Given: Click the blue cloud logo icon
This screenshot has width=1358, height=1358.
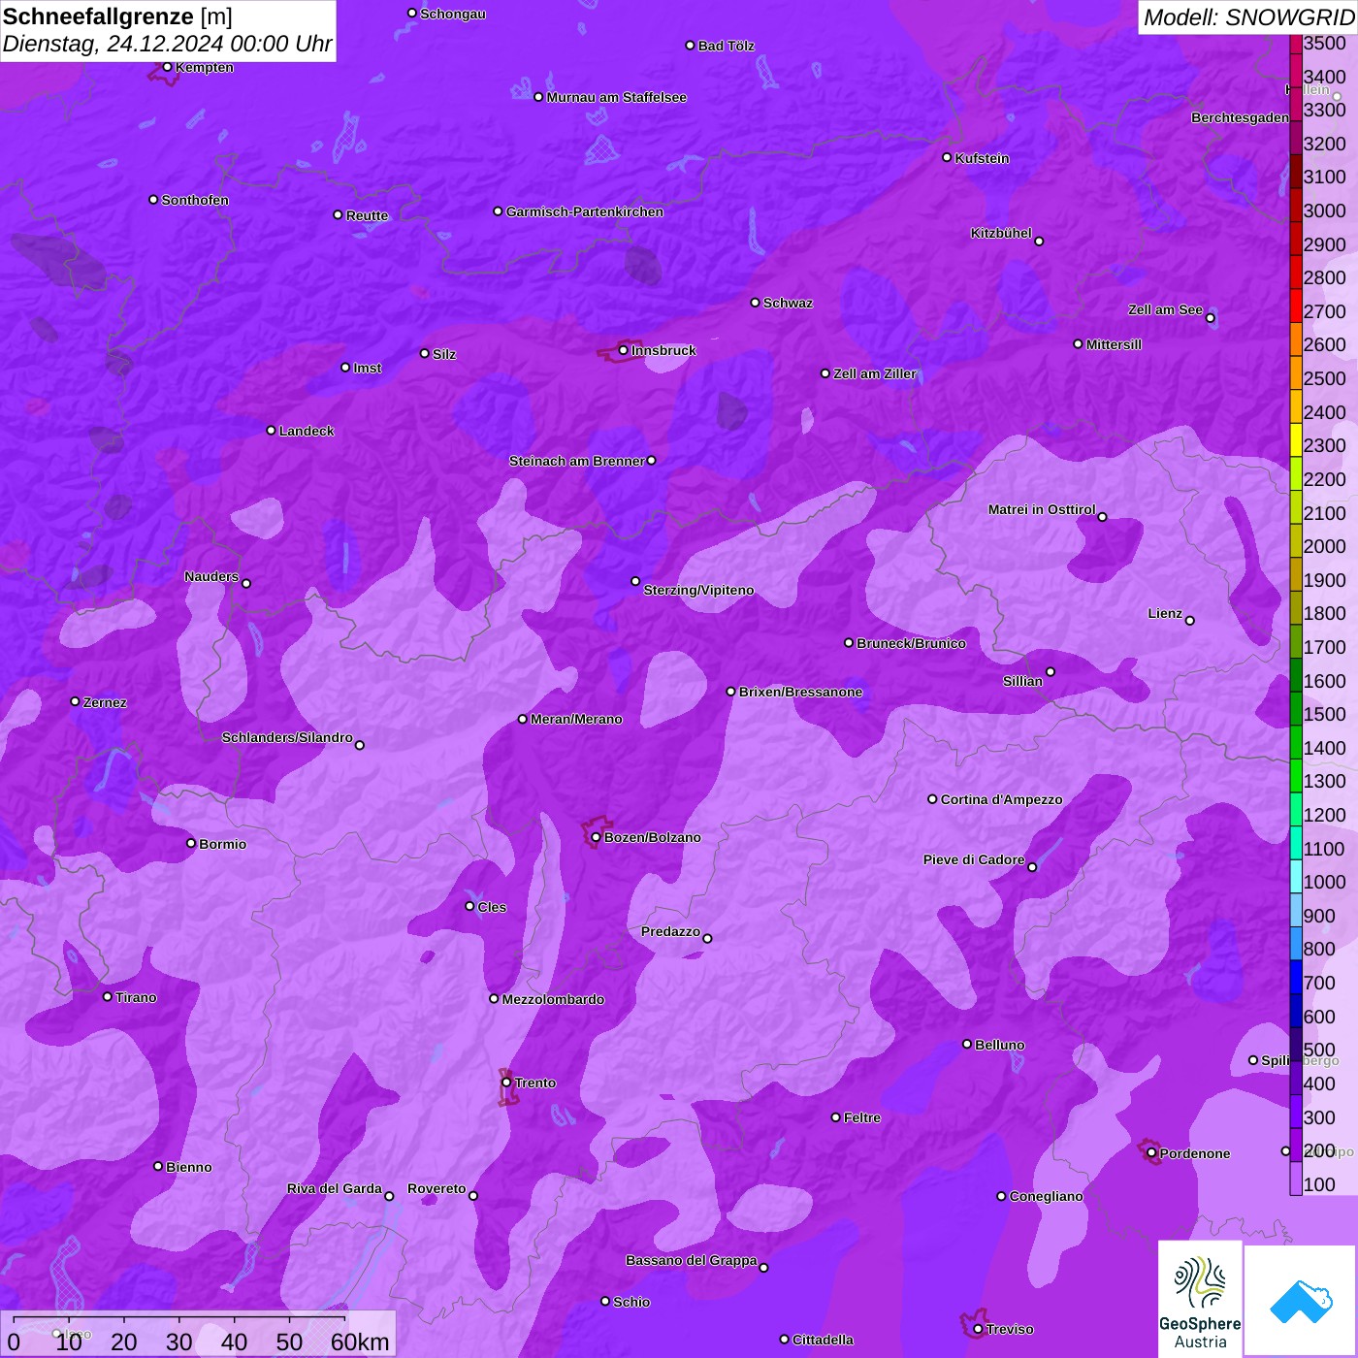Looking at the screenshot, I should (1301, 1302).
